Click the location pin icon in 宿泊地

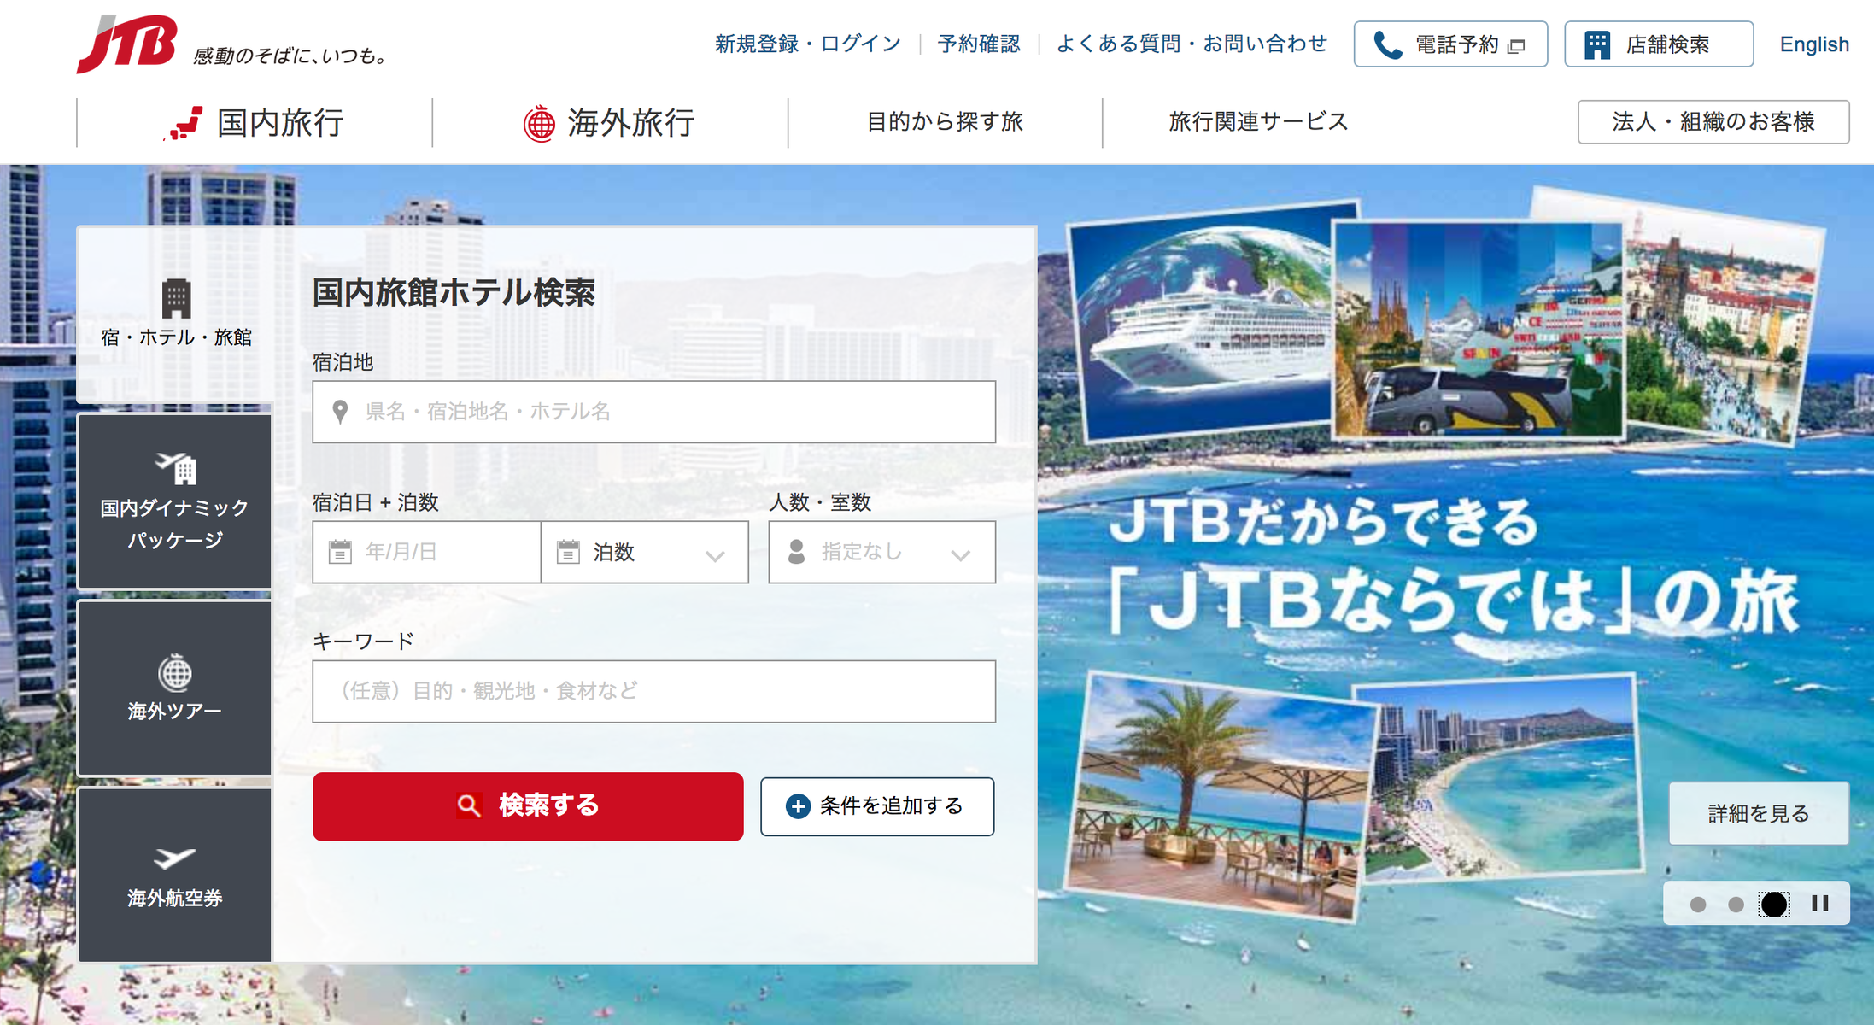[340, 412]
